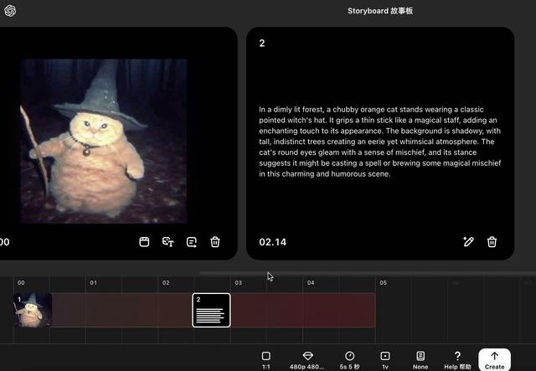Click the OpenAI logo icon
The width and height of the screenshot is (536, 371).
pyautogui.click(x=10, y=11)
